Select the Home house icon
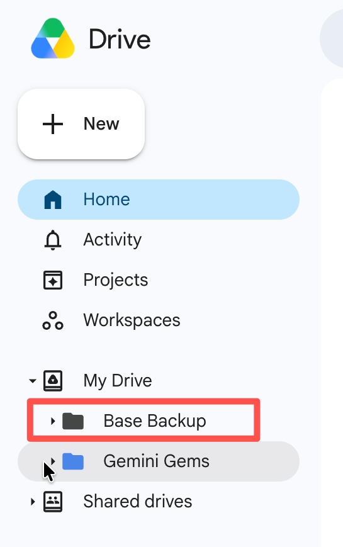Viewport: 343px width, 547px height. pos(53,200)
